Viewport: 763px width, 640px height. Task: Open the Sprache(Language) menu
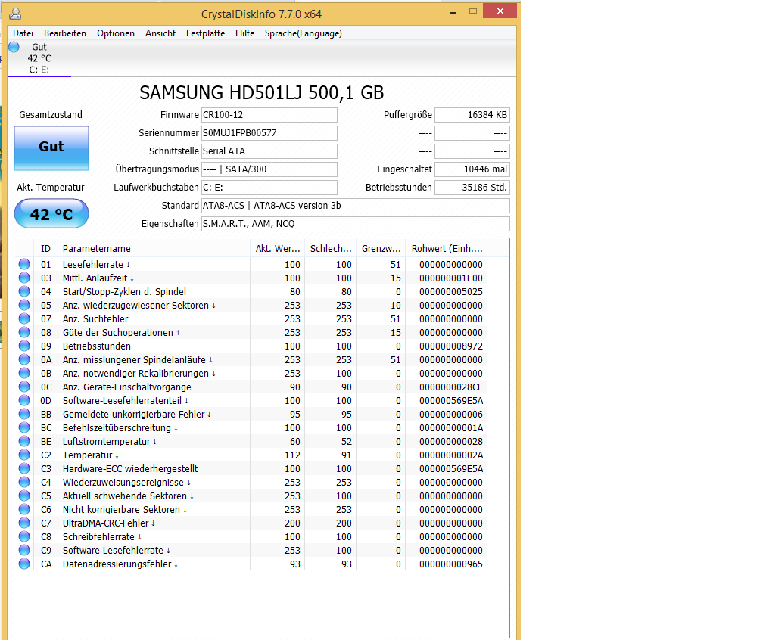tap(303, 33)
